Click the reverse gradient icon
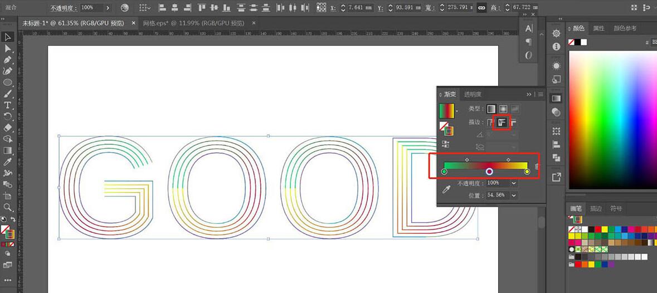Screen dimensions: 657x293 pos(445,144)
